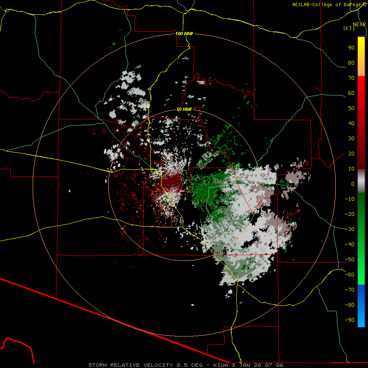The image size is (368, 368).
Task: Click the STORM RELATIVE VELOCITY caption text
Action: pos(130,365)
